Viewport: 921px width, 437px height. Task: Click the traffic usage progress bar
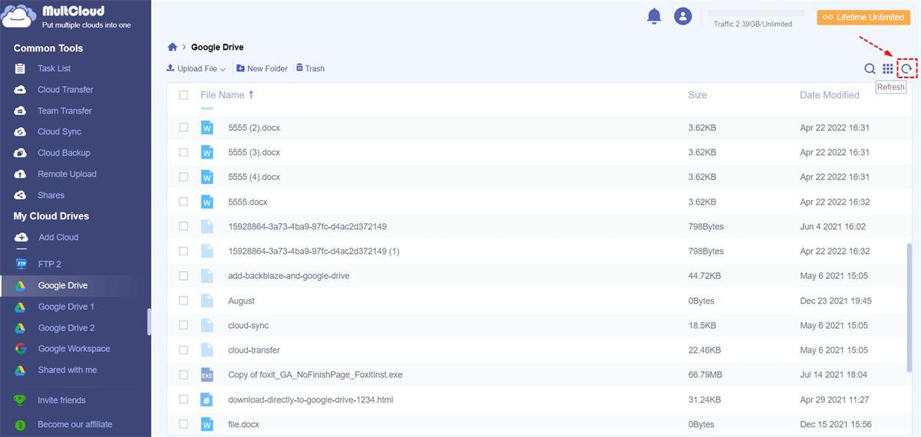756,13
